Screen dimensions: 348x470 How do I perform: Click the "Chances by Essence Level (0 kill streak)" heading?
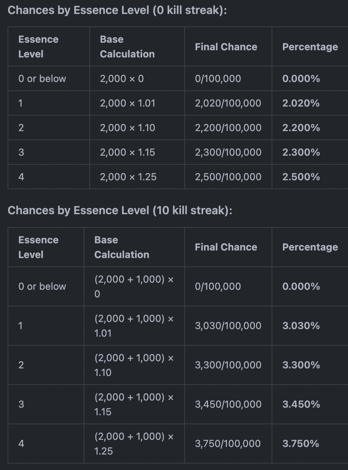point(117,10)
